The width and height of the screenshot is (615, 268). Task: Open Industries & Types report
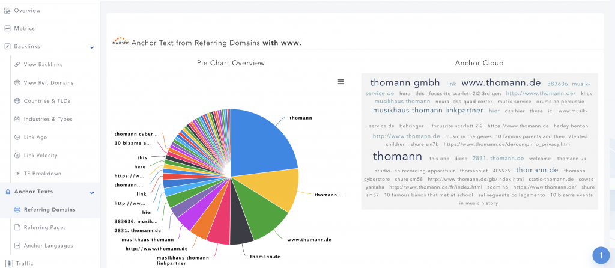click(48, 119)
